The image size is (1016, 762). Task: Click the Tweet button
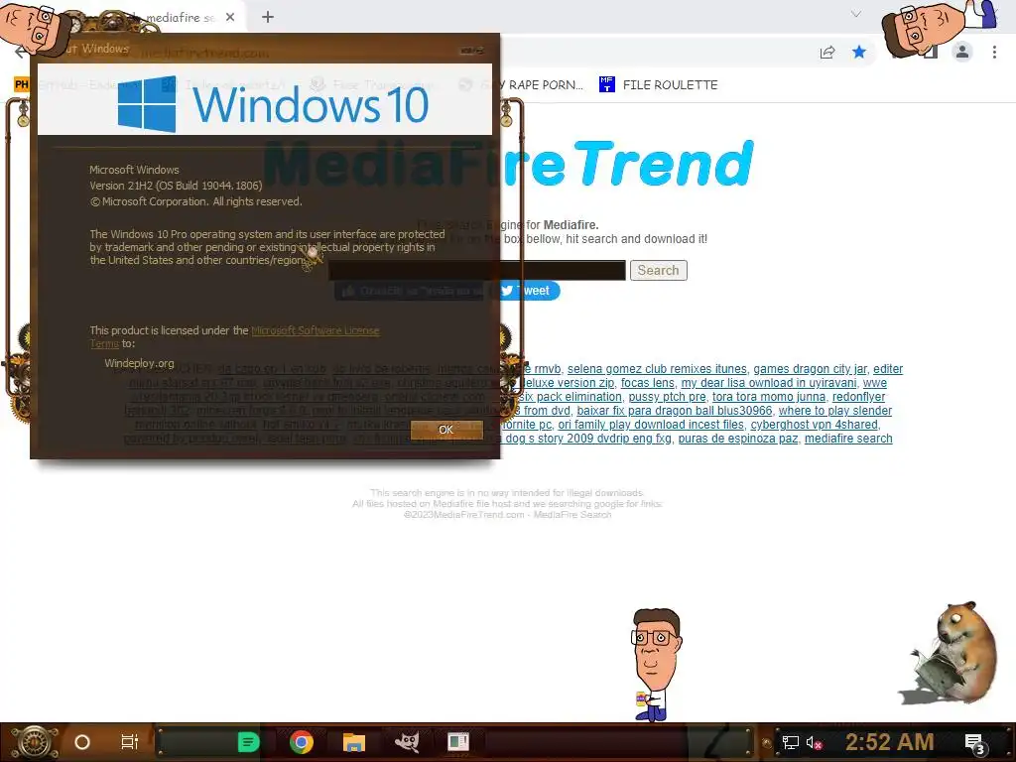pyautogui.click(x=526, y=291)
